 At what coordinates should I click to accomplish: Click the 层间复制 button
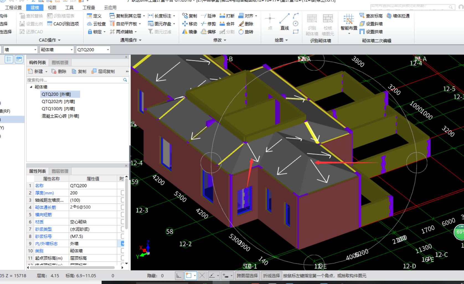103,71
